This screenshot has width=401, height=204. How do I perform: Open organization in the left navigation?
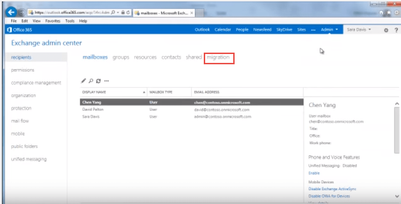23,95
